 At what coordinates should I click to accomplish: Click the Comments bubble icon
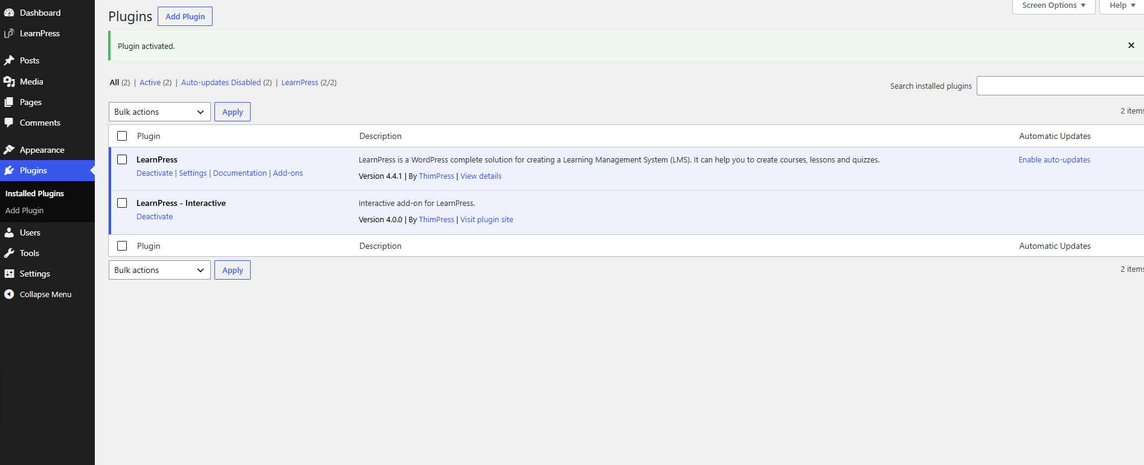pyautogui.click(x=9, y=123)
